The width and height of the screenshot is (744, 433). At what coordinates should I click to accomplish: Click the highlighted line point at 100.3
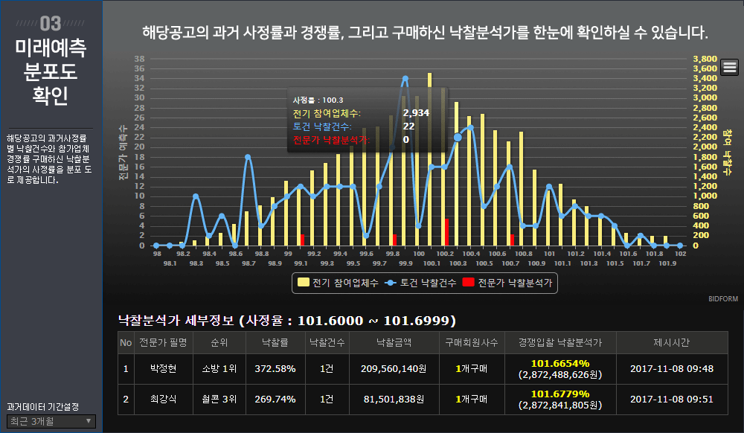coord(458,138)
